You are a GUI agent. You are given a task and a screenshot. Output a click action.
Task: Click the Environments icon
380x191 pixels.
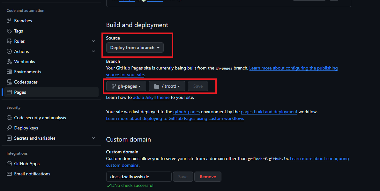(8, 72)
